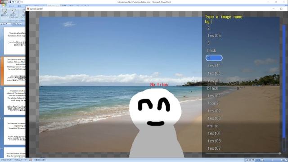The image size is (288, 162).
Task: Pick 'black' in the image list
Action: 213,88
